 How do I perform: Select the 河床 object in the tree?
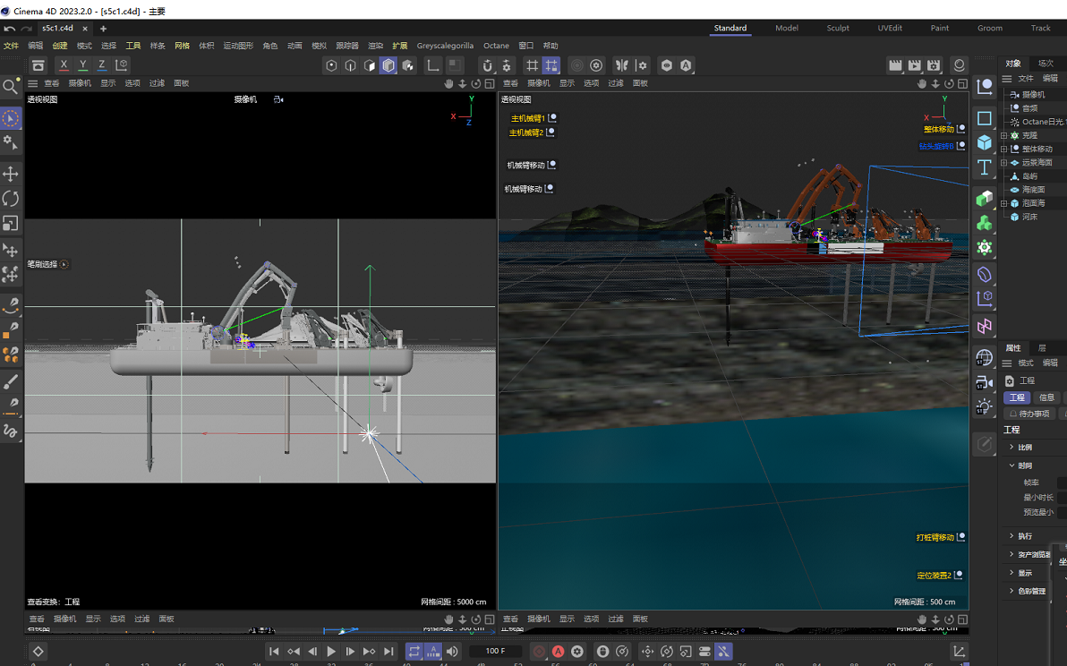pos(1029,217)
